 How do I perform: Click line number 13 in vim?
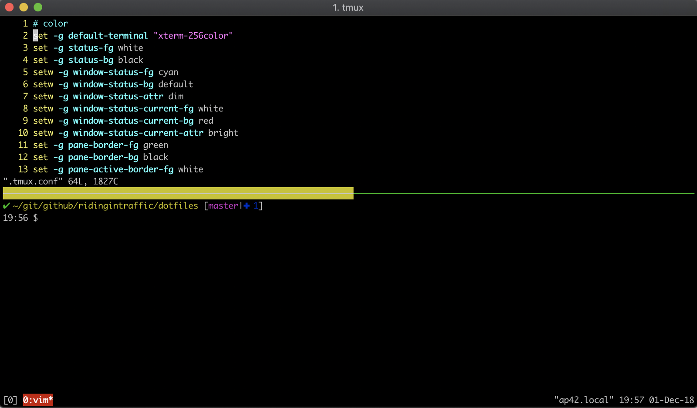[x=23, y=169]
